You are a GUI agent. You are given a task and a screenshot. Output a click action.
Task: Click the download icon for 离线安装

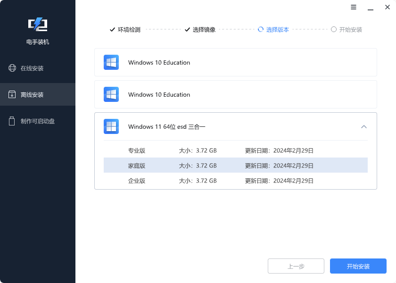click(12, 94)
